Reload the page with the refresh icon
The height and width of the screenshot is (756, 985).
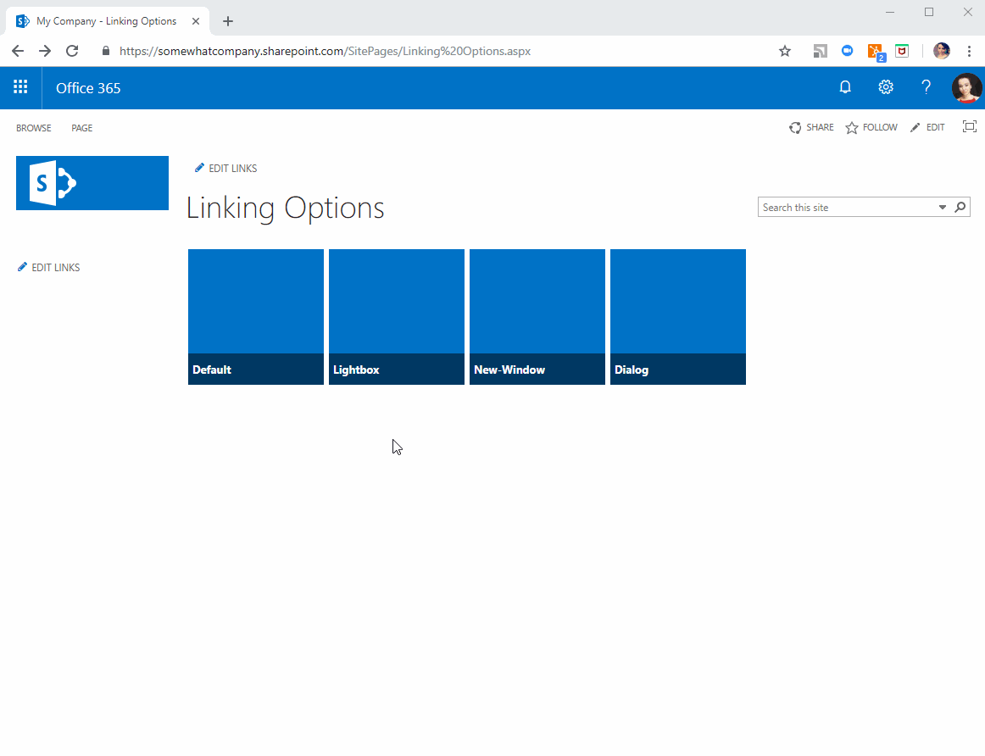pos(71,51)
